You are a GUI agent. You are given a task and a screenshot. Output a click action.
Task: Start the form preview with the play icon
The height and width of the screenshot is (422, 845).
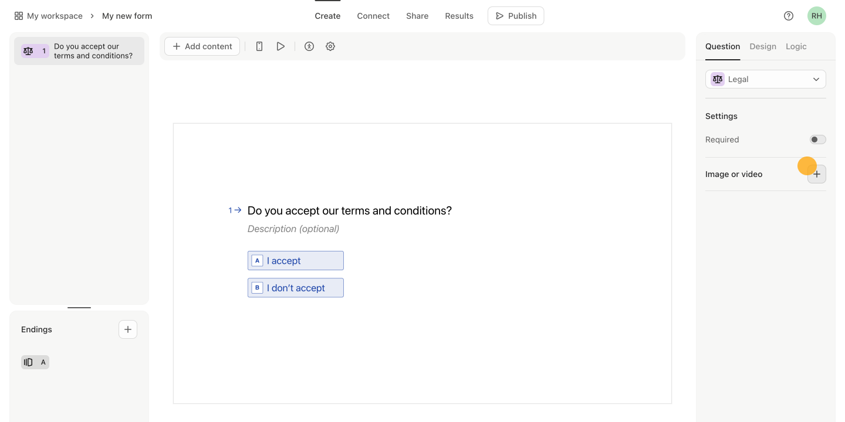pyautogui.click(x=280, y=46)
